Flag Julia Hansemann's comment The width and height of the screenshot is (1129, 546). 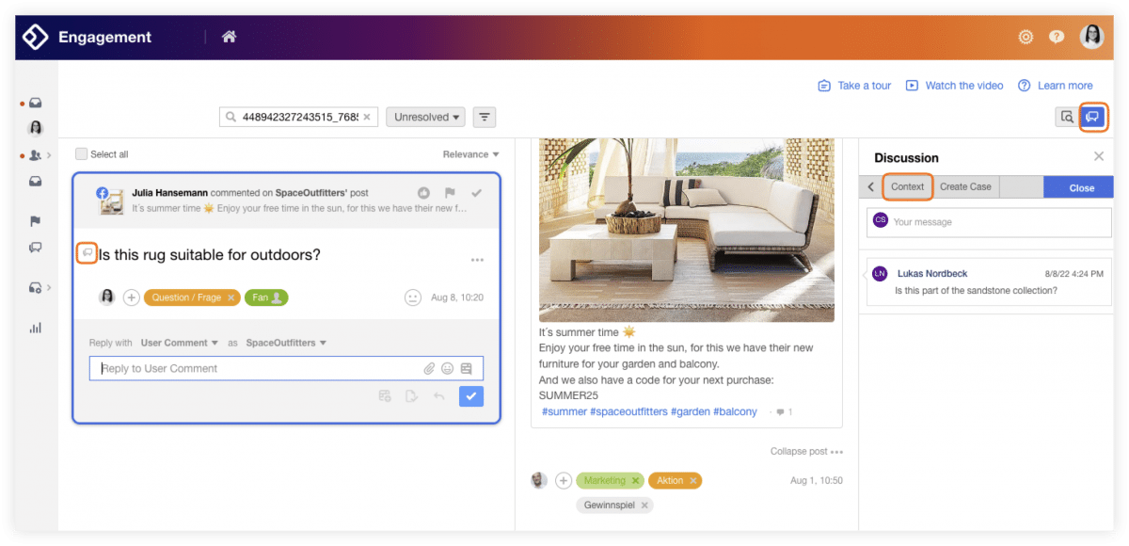click(450, 192)
